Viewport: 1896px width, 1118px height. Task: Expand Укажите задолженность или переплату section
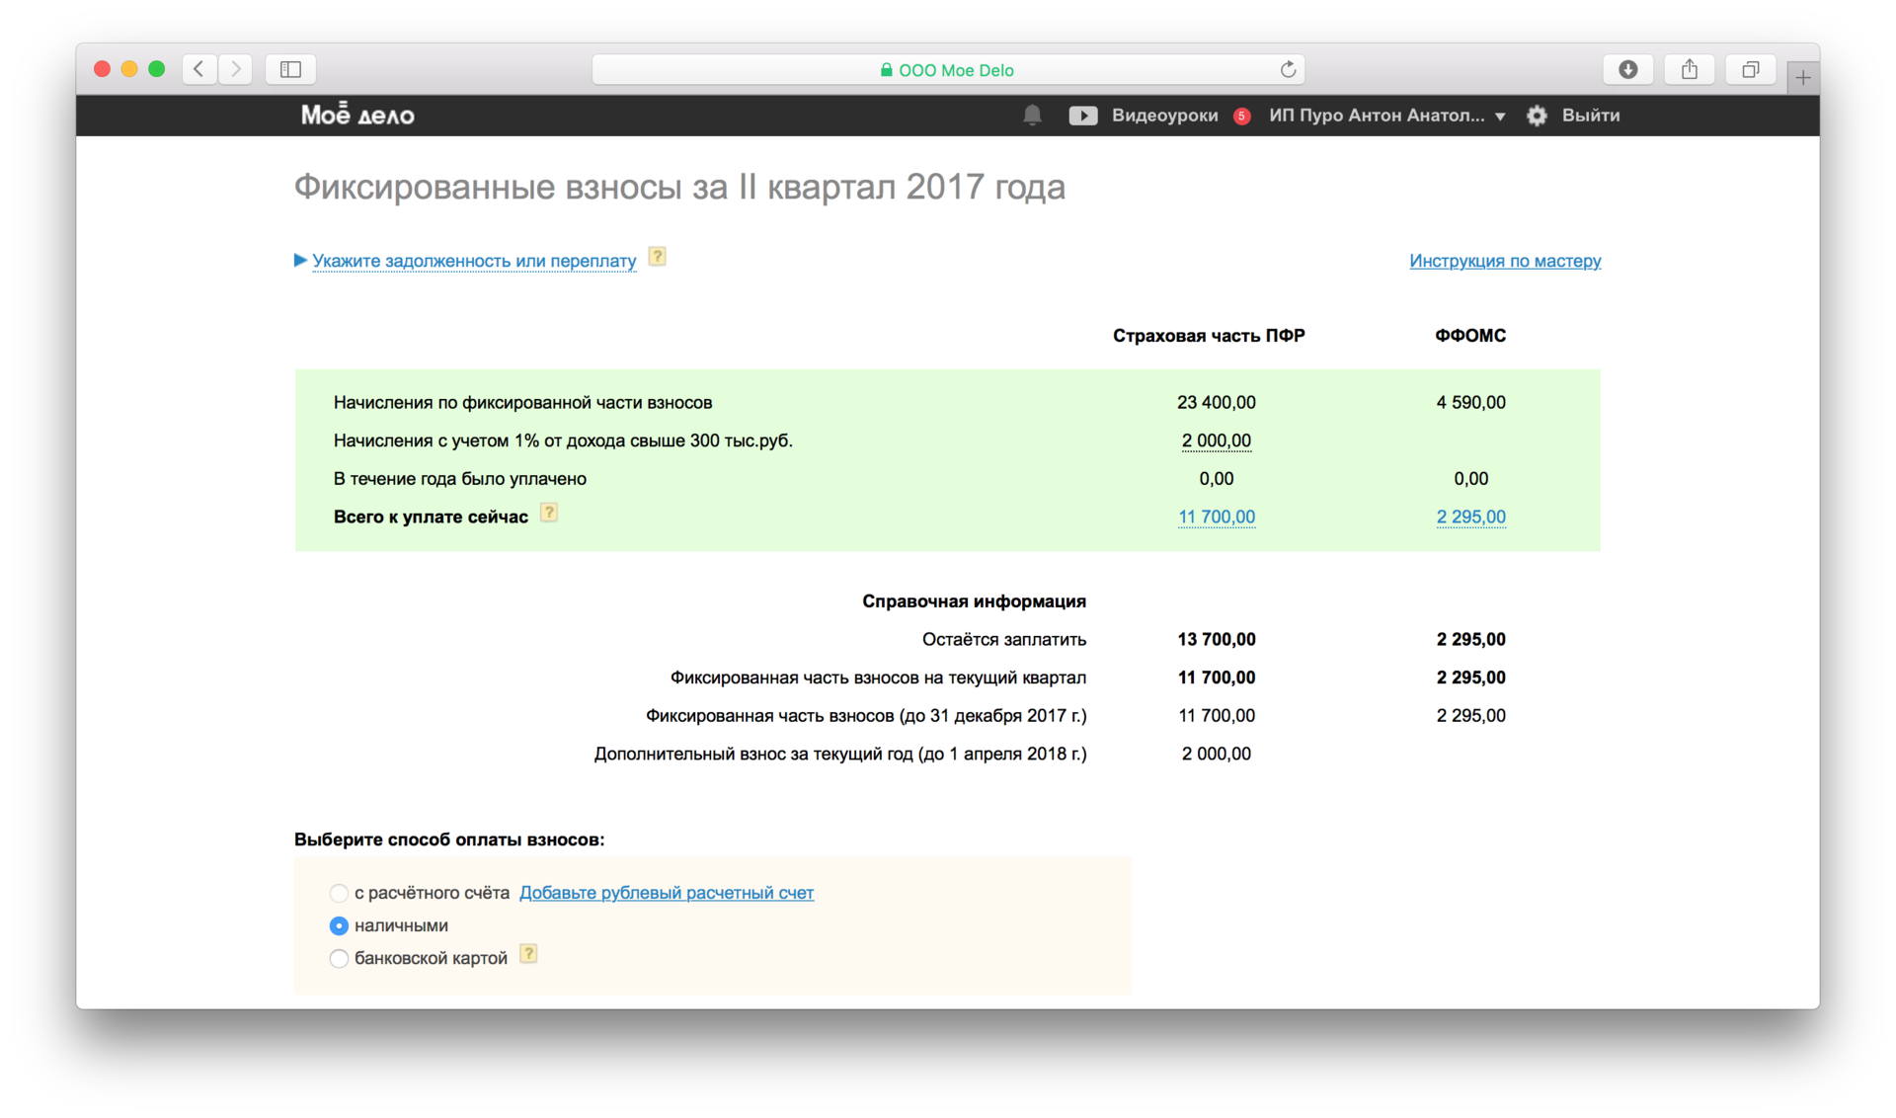tap(474, 261)
